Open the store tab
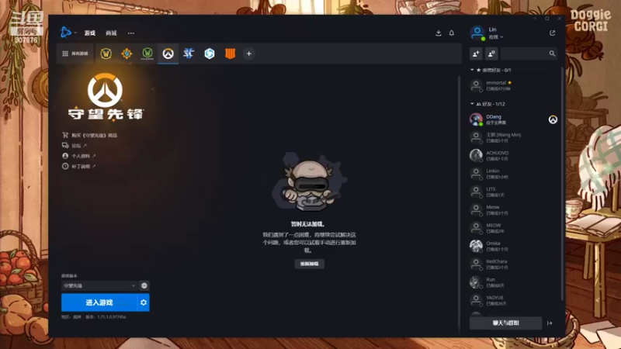 pyautogui.click(x=111, y=33)
